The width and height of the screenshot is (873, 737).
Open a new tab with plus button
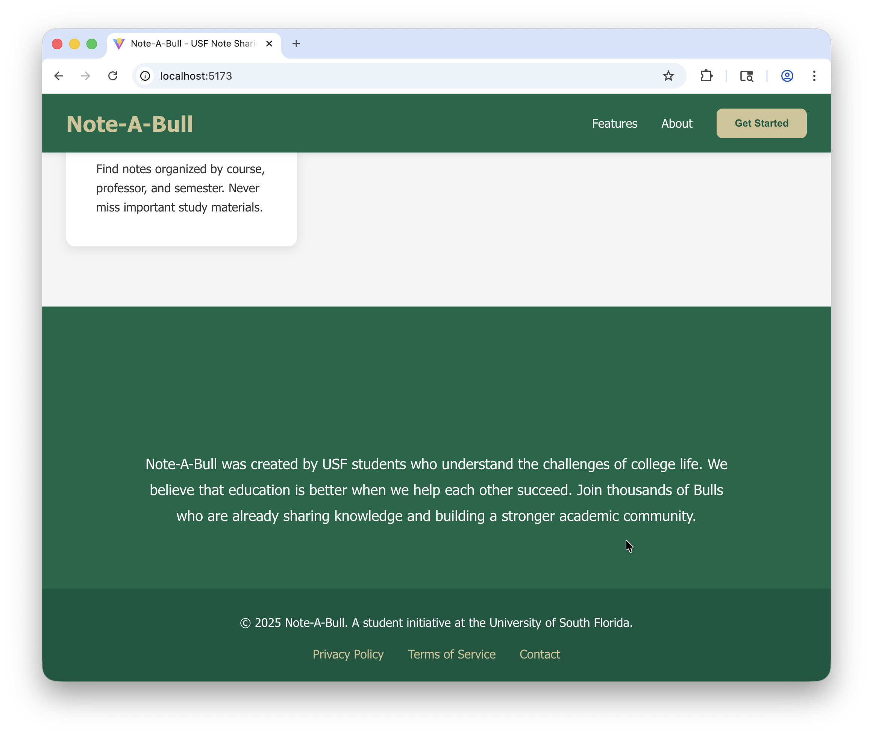point(296,44)
